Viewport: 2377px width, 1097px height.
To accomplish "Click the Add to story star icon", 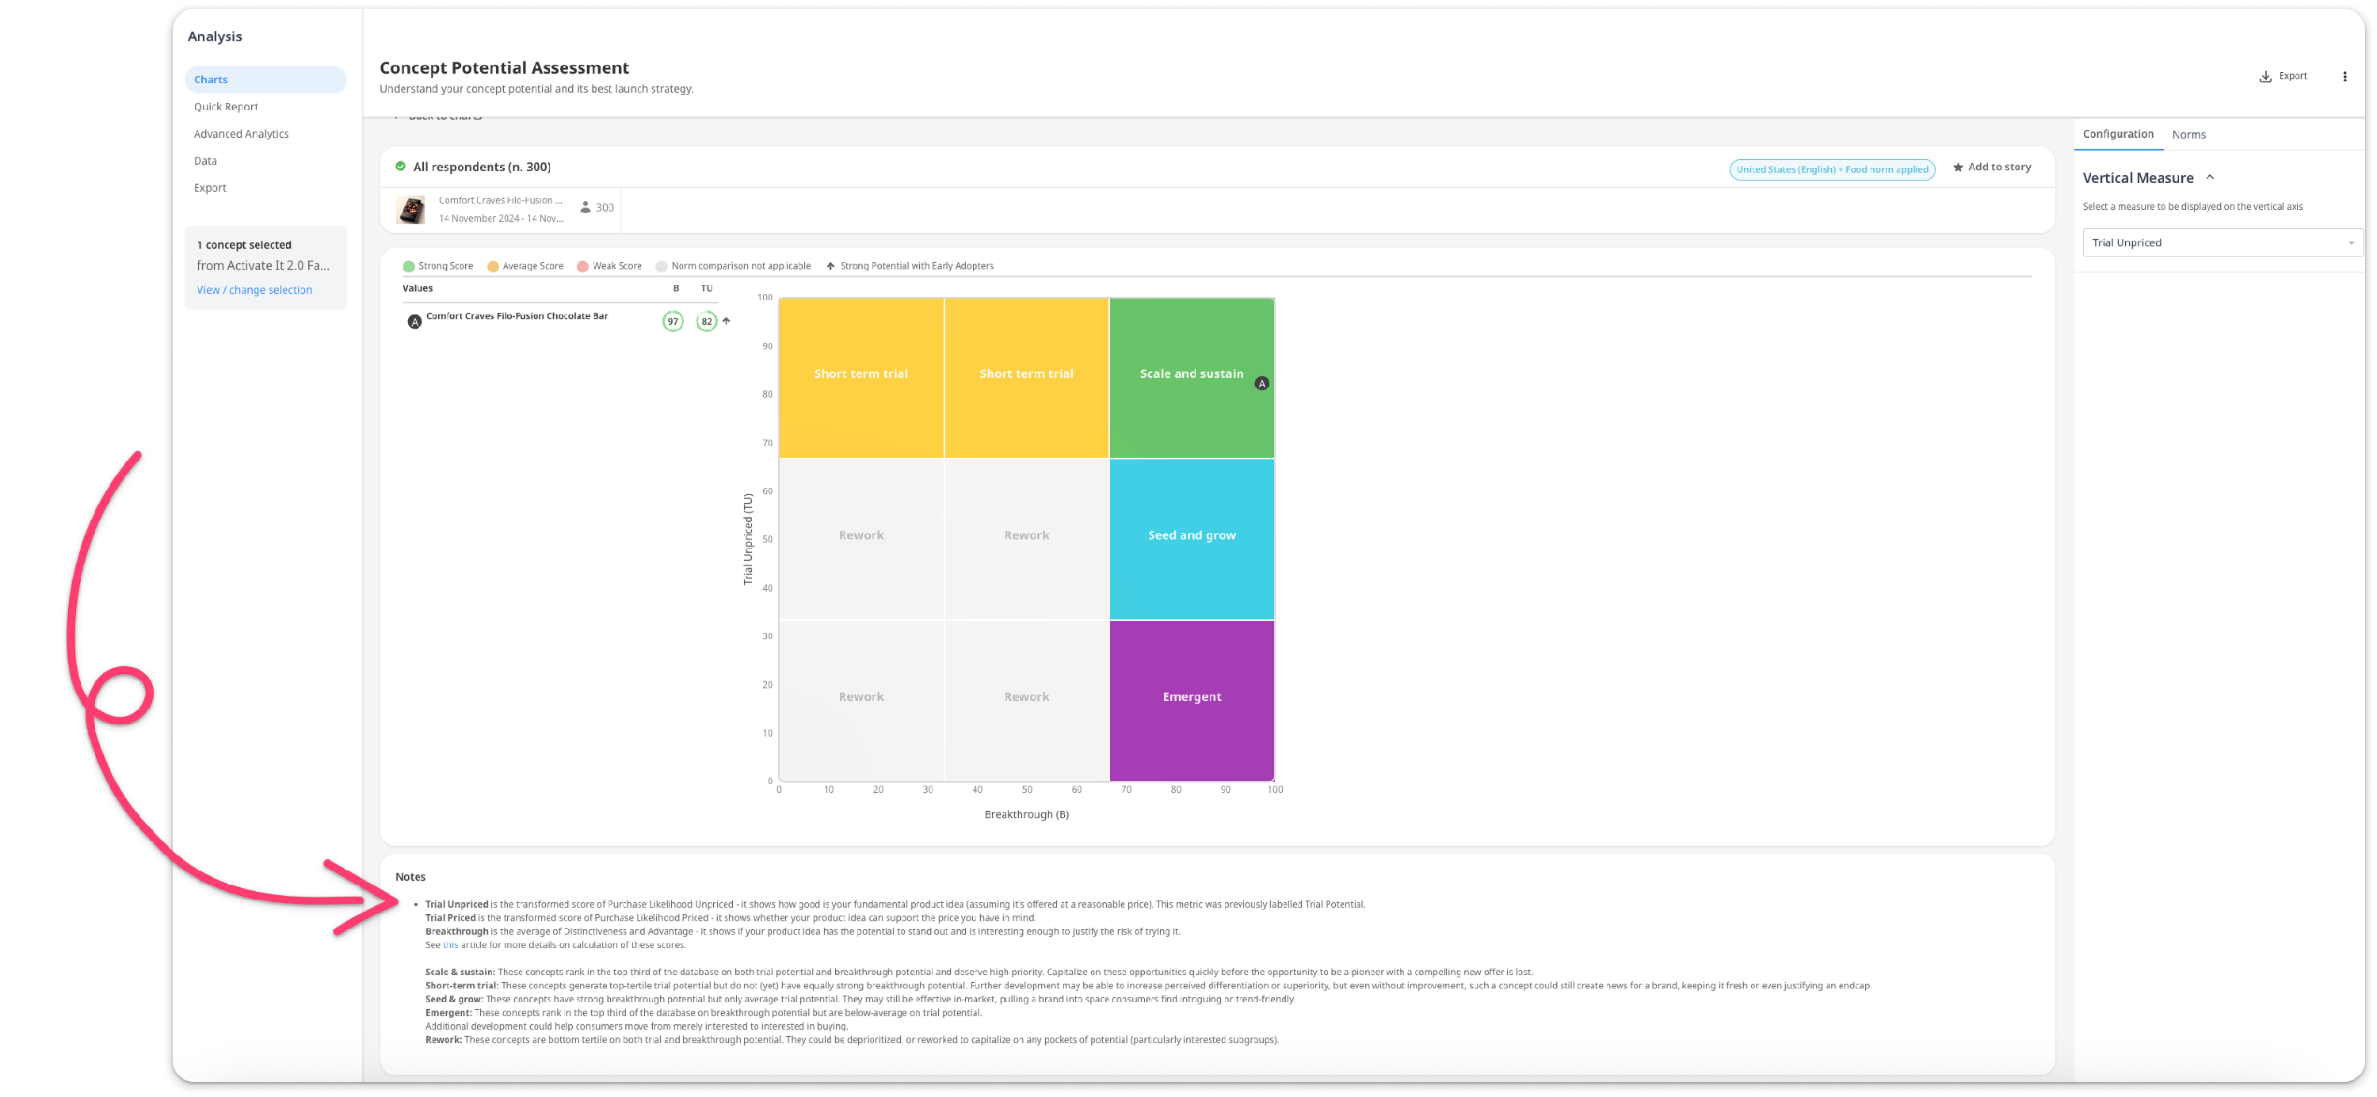I will (x=1957, y=167).
